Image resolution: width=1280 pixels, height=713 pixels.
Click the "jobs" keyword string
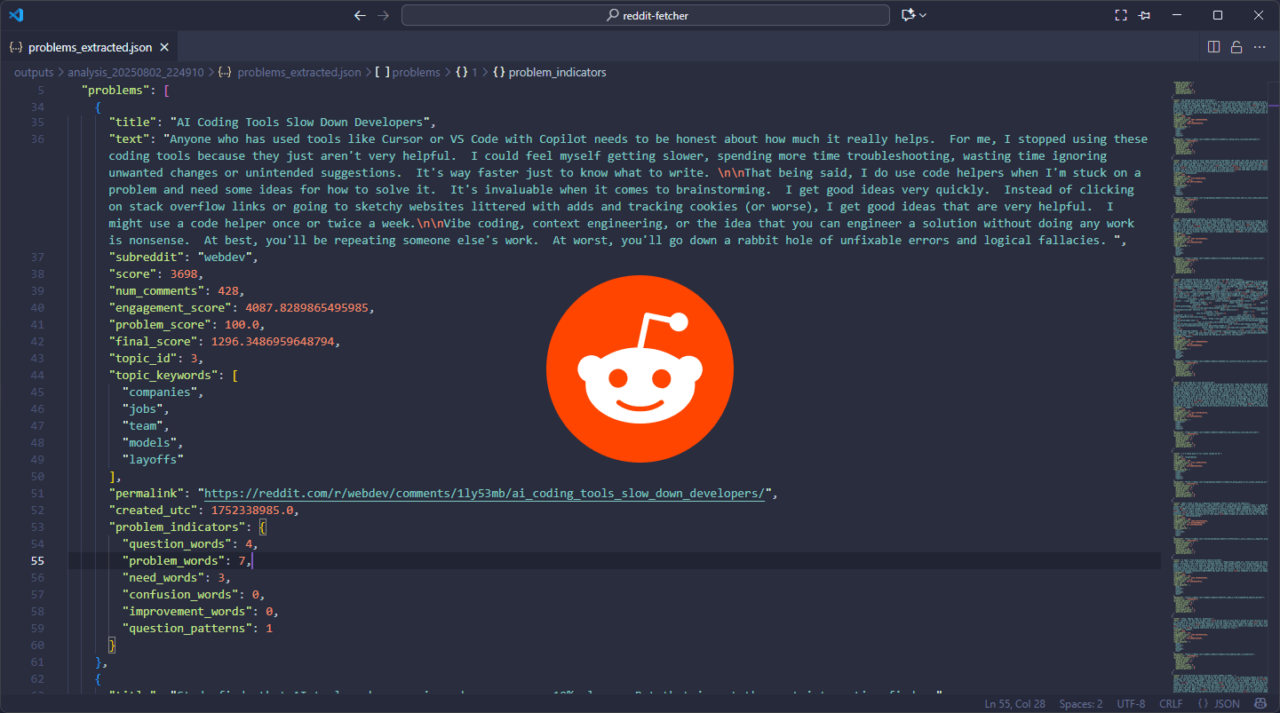144,409
